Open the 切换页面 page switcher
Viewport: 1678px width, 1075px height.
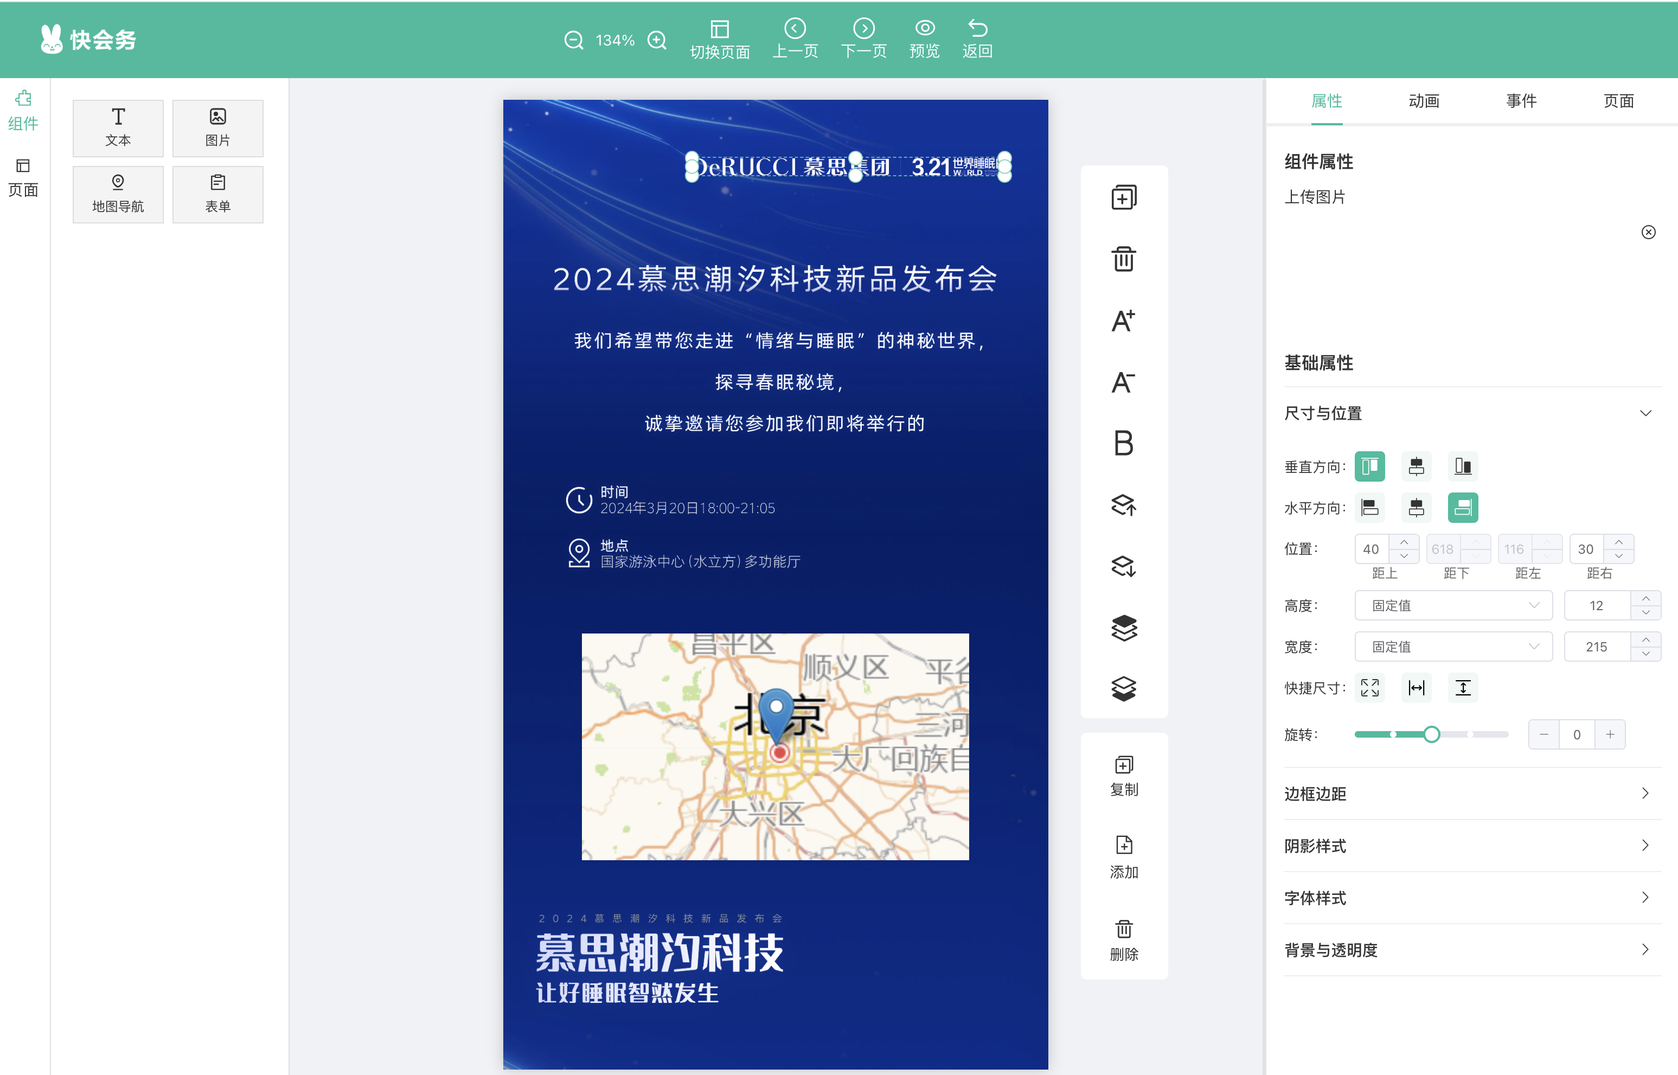pyautogui.click(x=720, y=39)
